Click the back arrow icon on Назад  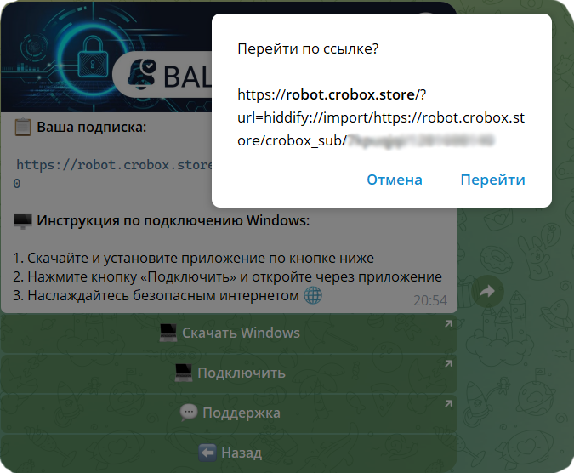pyautogui.click(x=207, y=453)
